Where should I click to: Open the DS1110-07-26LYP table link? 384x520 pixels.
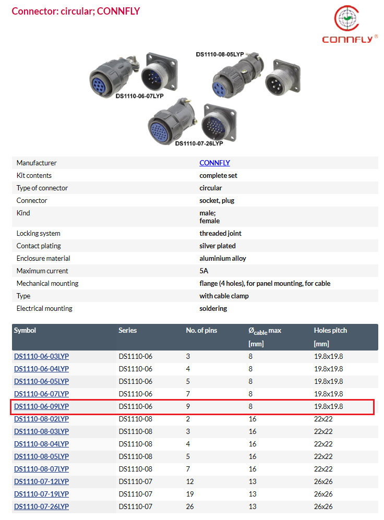tap(41, 506)
